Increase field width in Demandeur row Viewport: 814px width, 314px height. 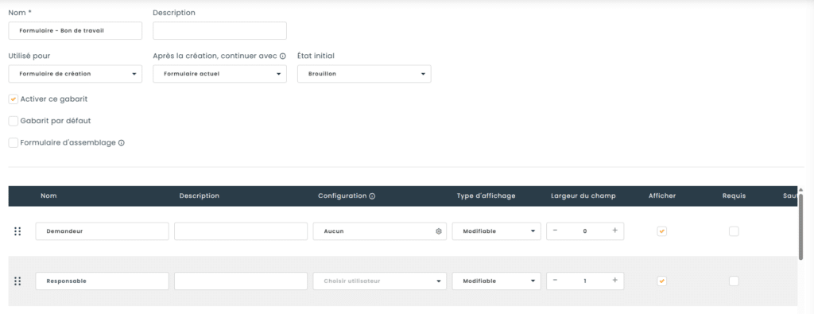point(615,231)
